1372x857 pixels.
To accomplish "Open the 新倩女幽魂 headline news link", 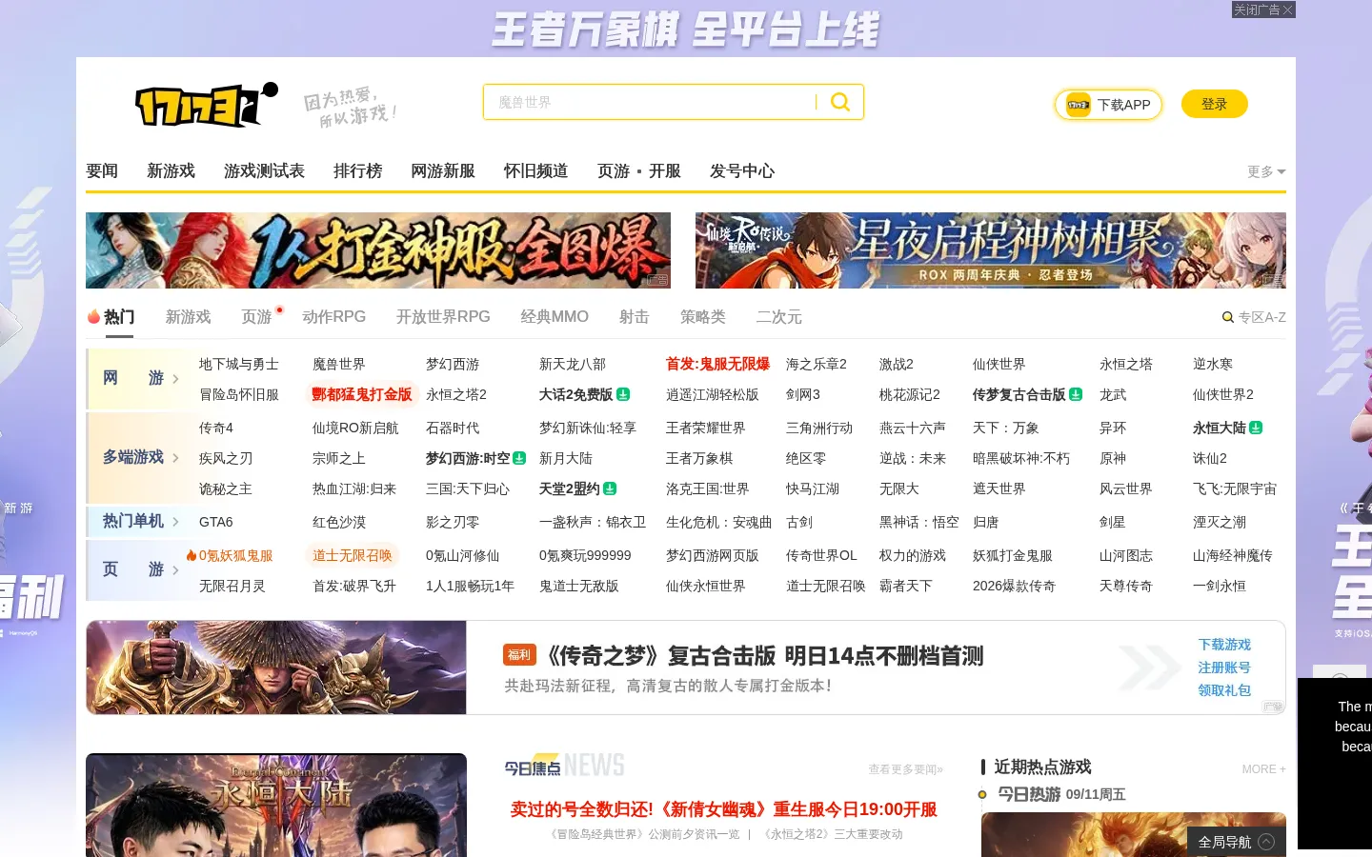I will coord(723,809).
